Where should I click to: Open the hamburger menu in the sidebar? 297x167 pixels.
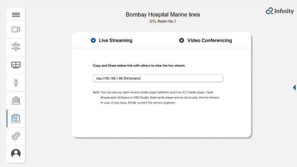point(16,15)
